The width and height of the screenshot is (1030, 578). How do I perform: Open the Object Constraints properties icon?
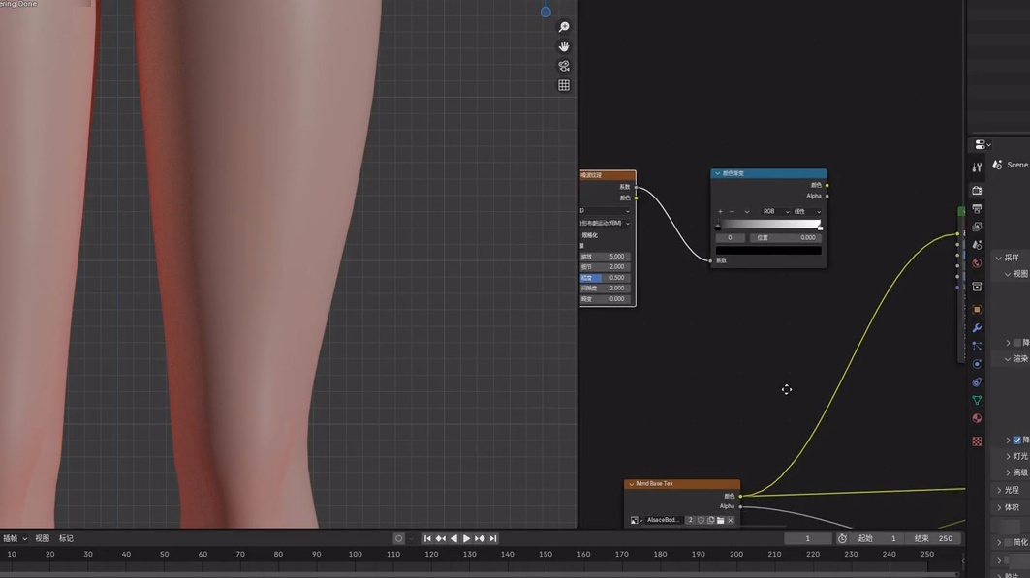(x=977, y=381)
